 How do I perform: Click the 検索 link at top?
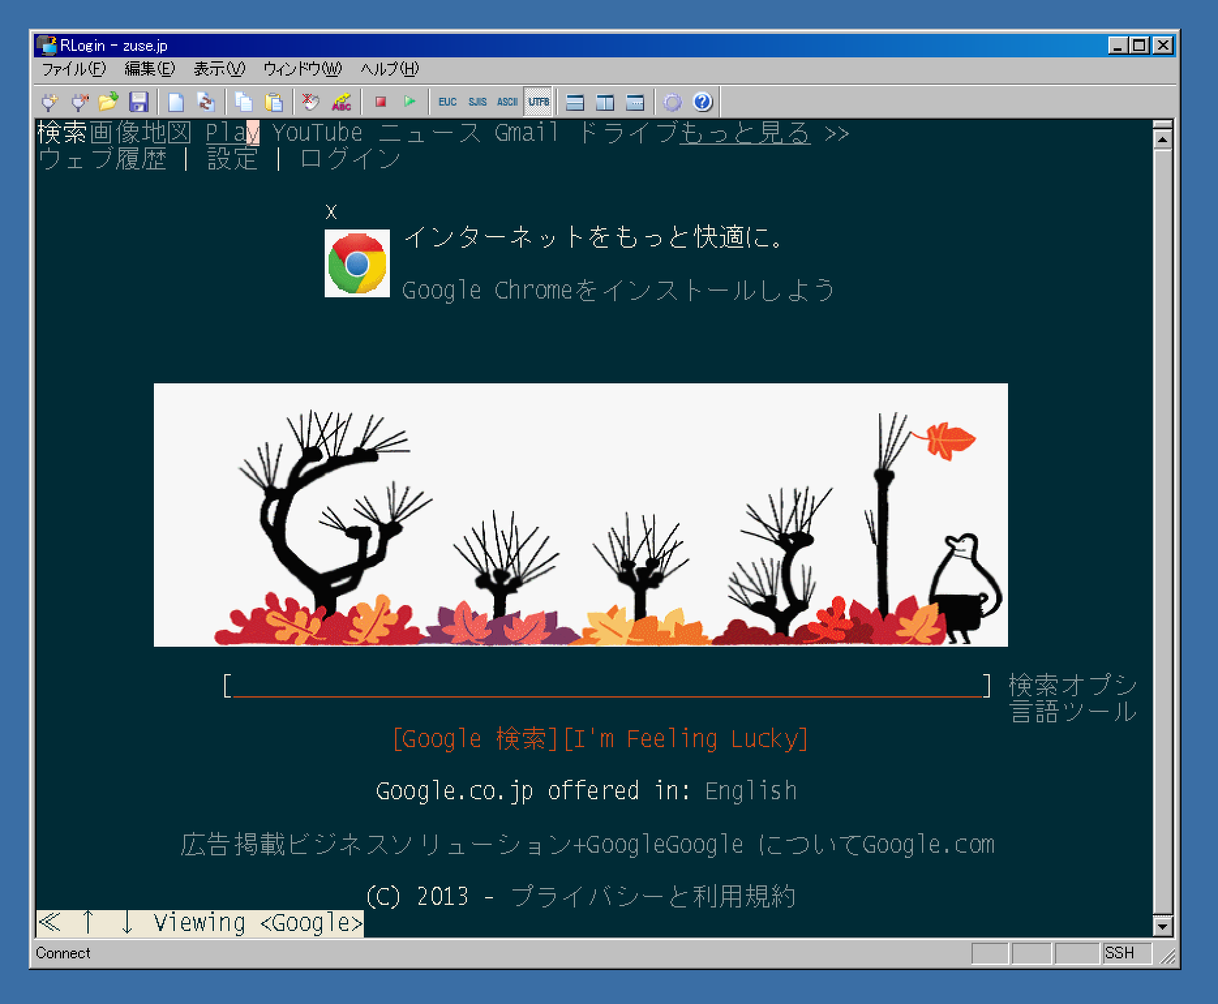tap(63, 133)
